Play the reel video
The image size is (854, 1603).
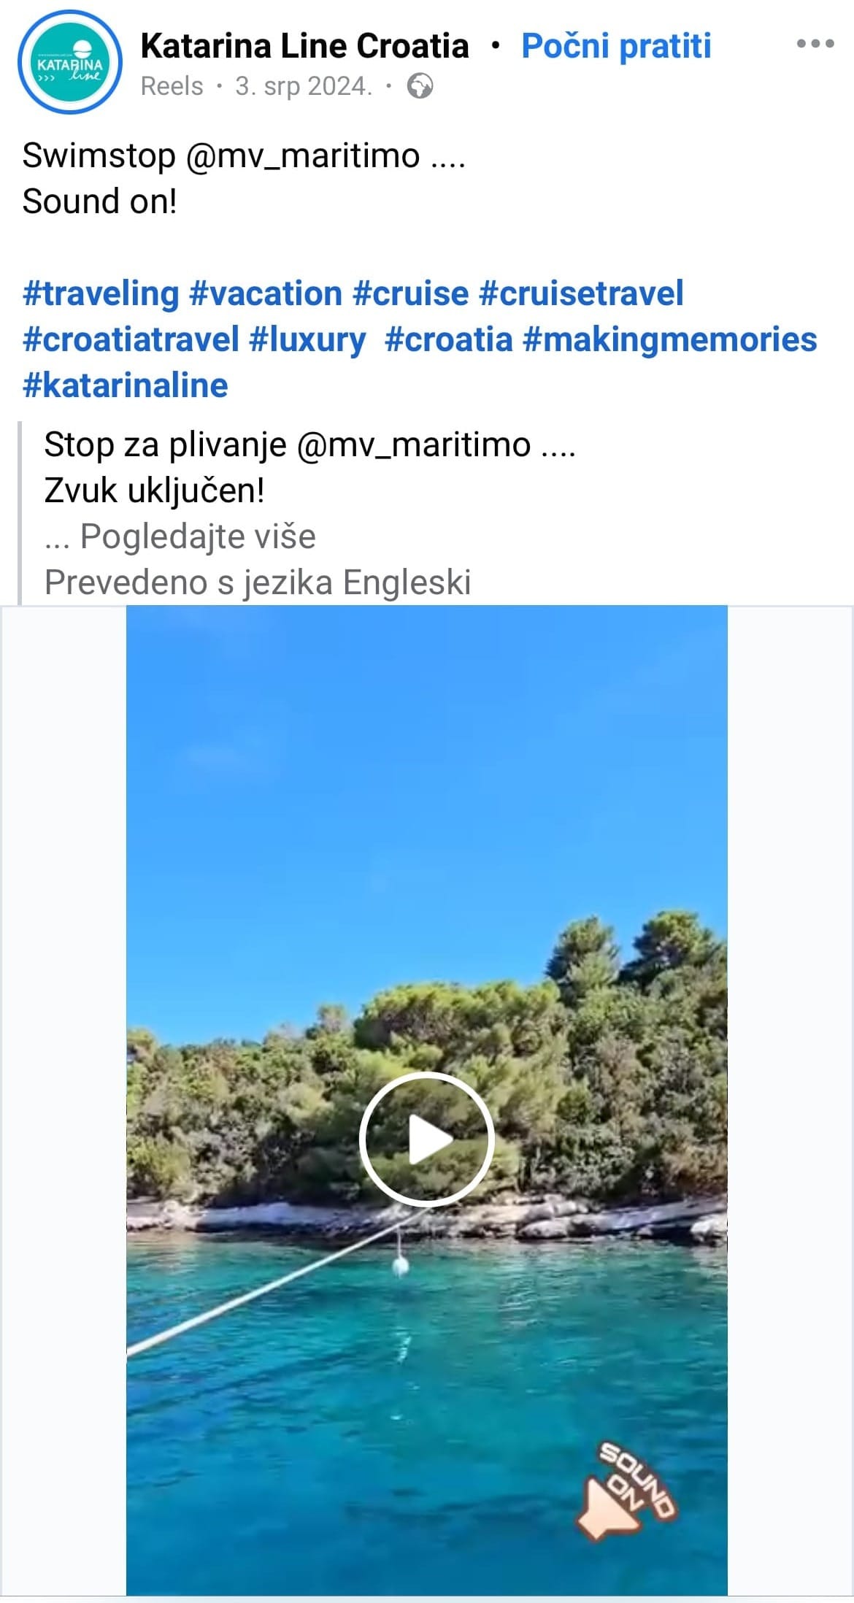[427, 1139]
